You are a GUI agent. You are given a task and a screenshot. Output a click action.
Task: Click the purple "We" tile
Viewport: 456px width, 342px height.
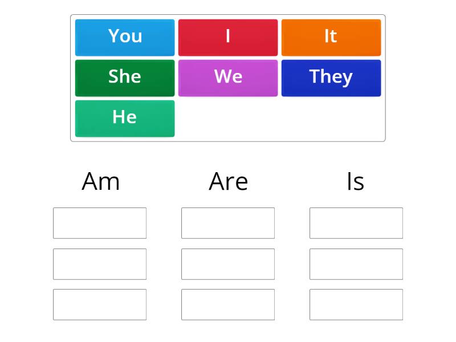tap(228, 78)
